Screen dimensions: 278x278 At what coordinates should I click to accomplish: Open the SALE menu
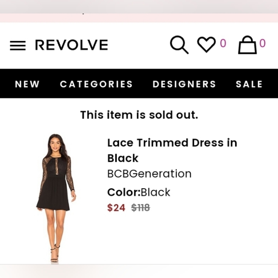tap(249, 84)
